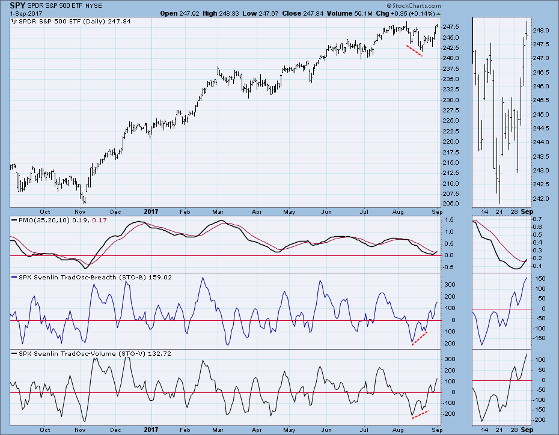Viewport: 559px width, 435px height.
Task: Click the green up-triangle beside Chg value
Action: (x=439, y=14)
